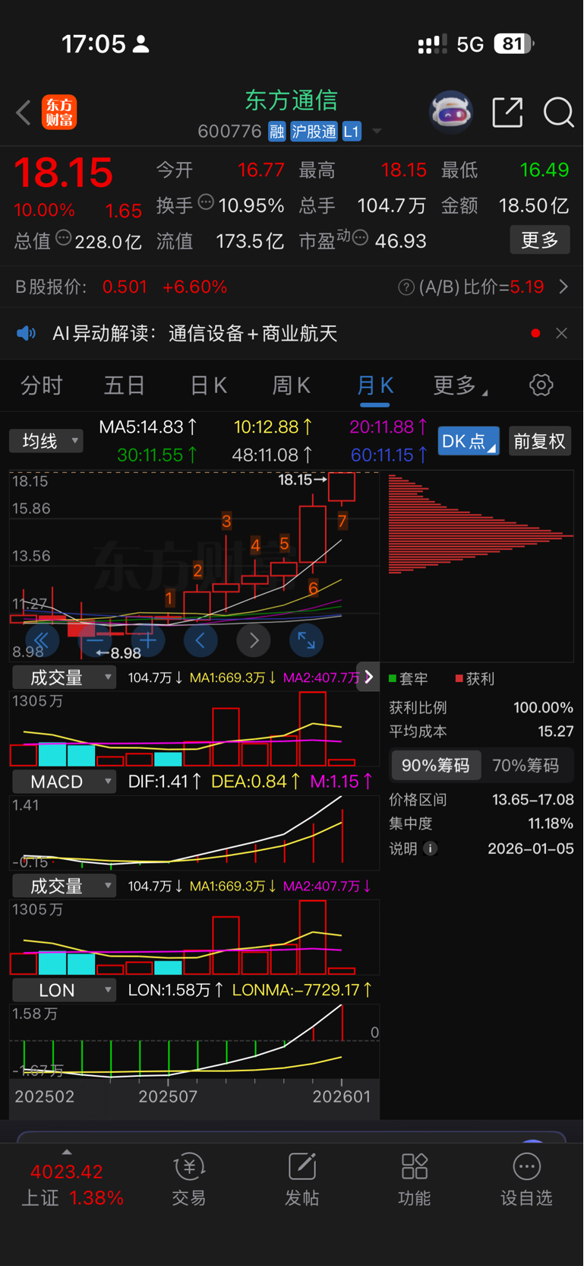Tap the 平均成本 15.27 value

coord(555,731)
